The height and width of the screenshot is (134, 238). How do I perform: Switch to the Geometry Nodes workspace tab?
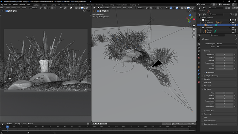(122, 5)
